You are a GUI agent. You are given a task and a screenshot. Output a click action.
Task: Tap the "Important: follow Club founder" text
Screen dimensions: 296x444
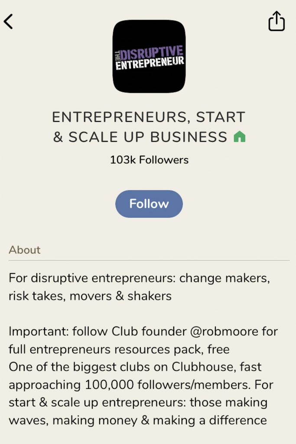(x=95, y=331)
